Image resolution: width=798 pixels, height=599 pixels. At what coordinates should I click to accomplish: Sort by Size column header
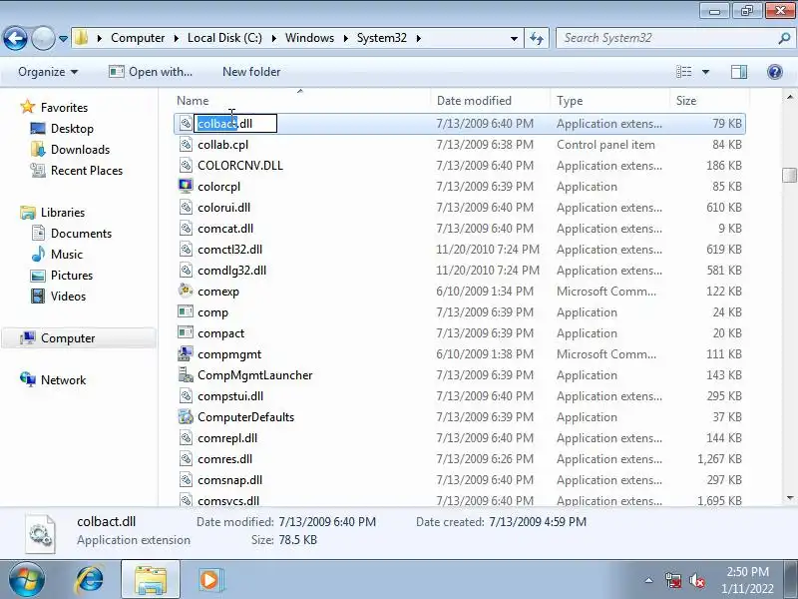pyautogui.click(x=708, y=101)
